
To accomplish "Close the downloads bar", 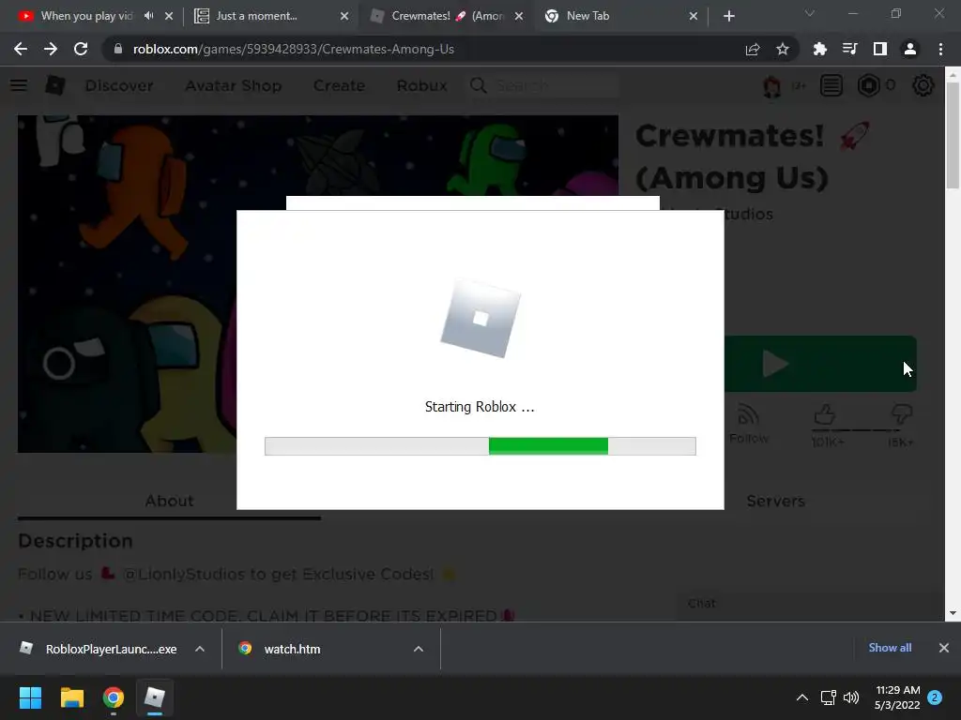I will click(944, 648).
